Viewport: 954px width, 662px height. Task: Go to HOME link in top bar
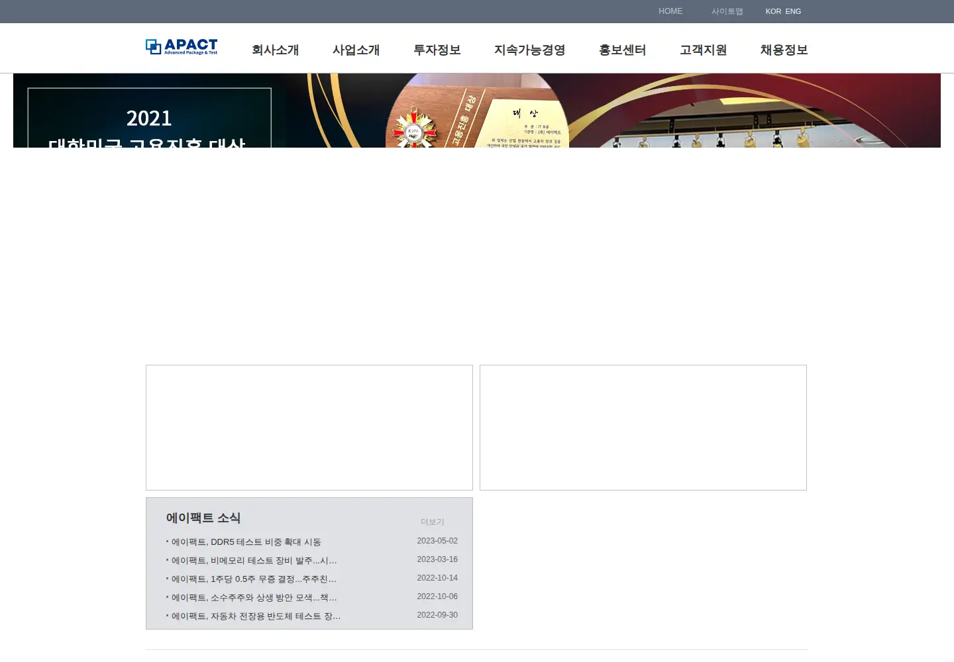(670, 11)
